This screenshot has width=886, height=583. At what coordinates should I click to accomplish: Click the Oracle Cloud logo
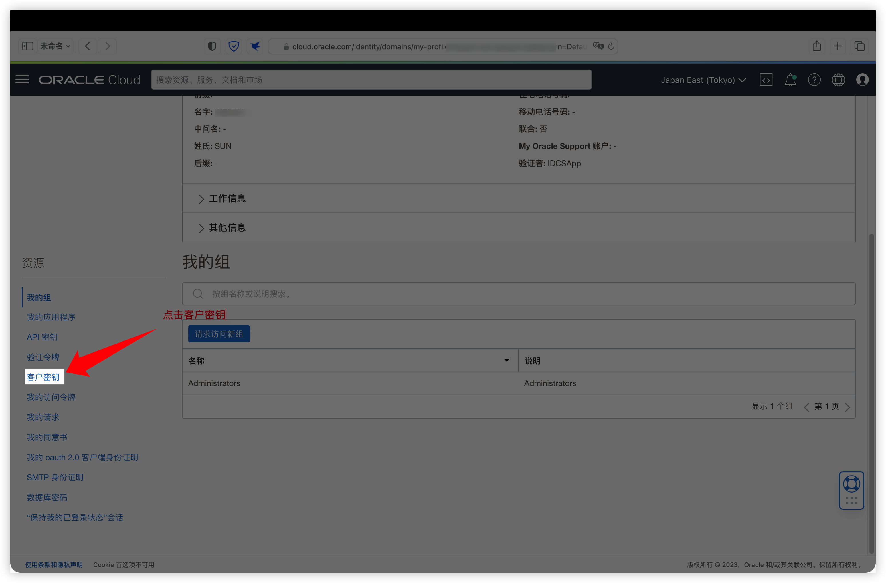[x=89, y=79]
